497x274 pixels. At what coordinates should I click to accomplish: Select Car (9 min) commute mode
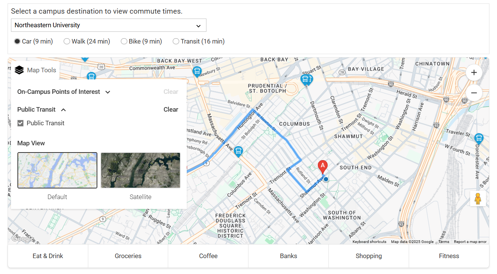tap(17, 41)
